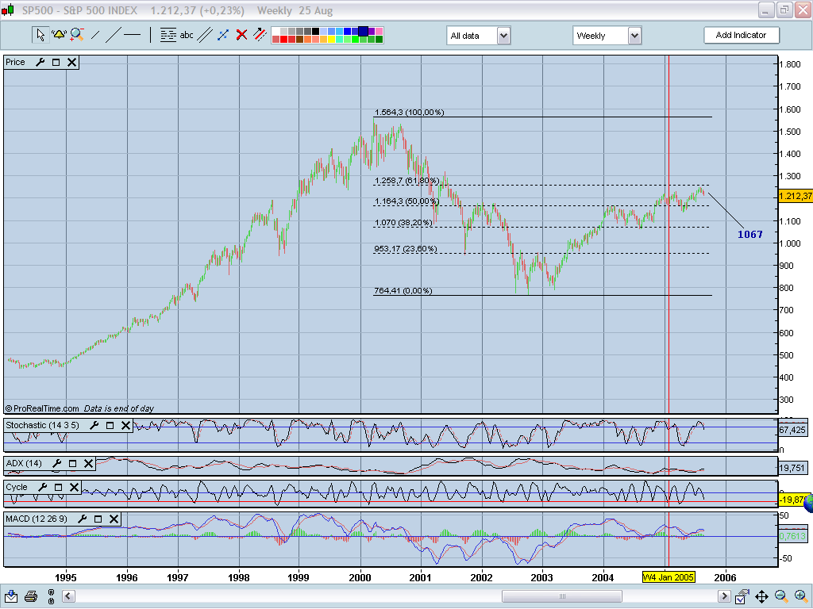
Task: Select the abc text annotation tool
Action: [187, 35]
